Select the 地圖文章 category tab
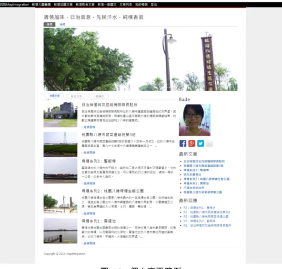Viewport: 282px width, 269px height. click(x=54, y=96)
